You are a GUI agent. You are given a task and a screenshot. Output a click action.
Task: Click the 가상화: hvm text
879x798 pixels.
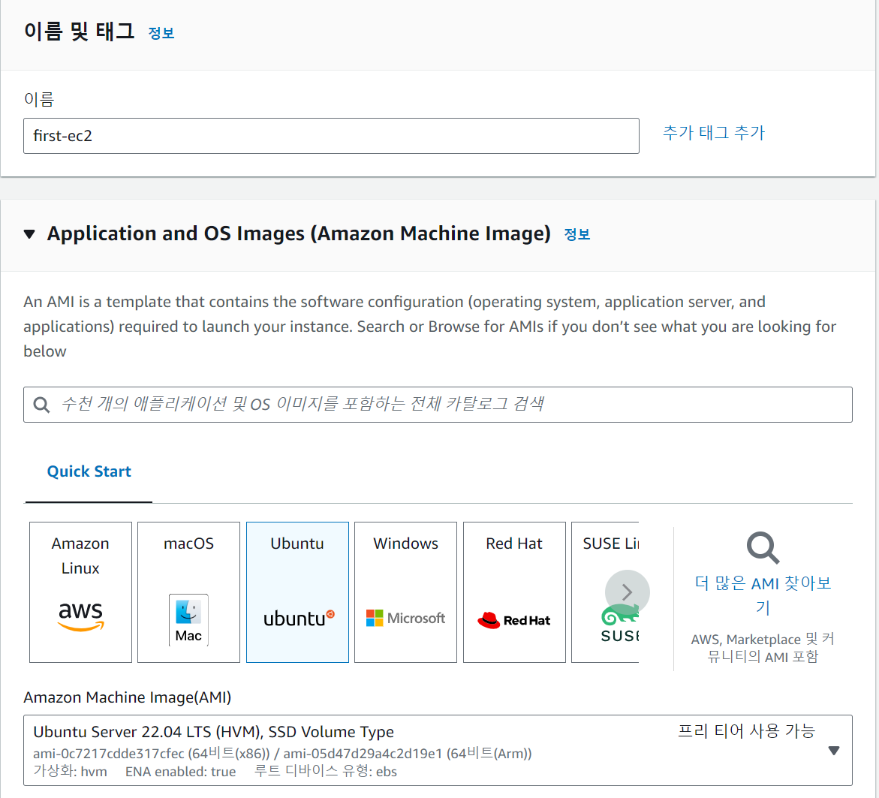click(x=70, y=772)
